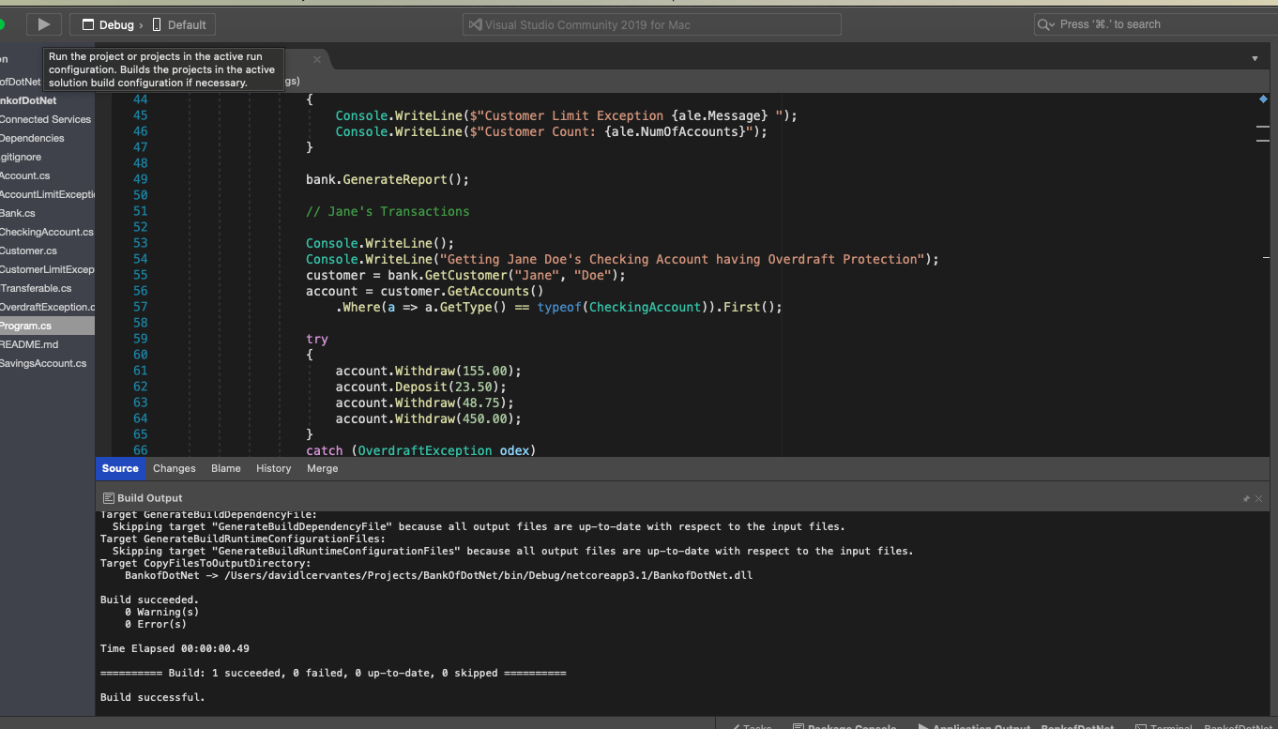This screenshot has width=1278, height=729.
Task: Open Account.cs in the solution tree
Action: click(25, 175)
